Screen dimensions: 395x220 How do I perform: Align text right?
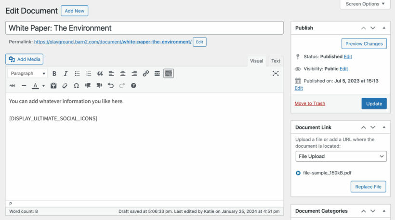click(x=134, y=74)
